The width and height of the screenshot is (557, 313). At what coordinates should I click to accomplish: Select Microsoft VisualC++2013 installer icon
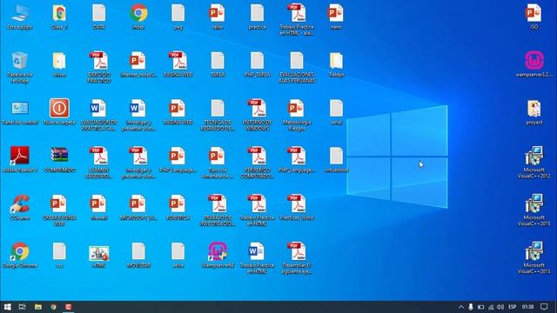point(534,258)
